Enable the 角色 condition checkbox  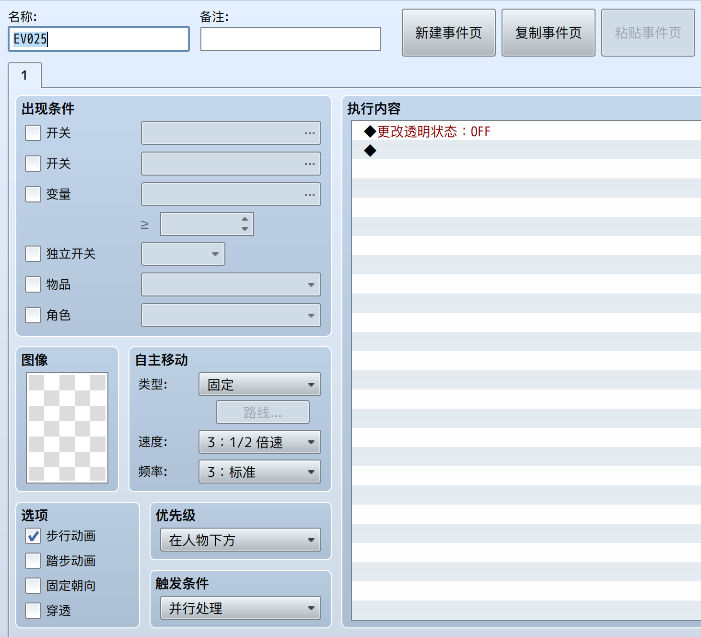(33, 315)
